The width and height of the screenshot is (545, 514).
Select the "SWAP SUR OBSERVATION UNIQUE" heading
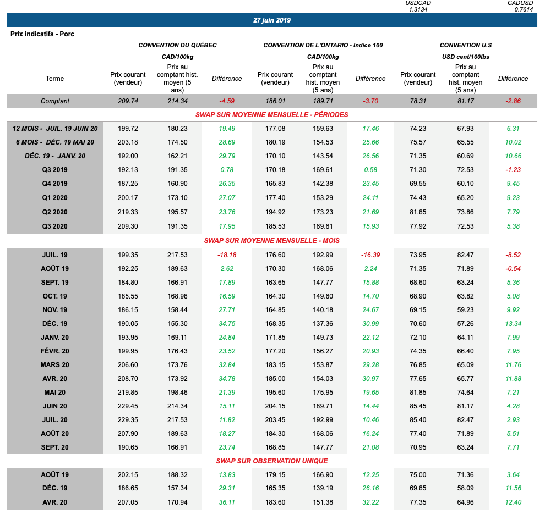tap(272, 461)
